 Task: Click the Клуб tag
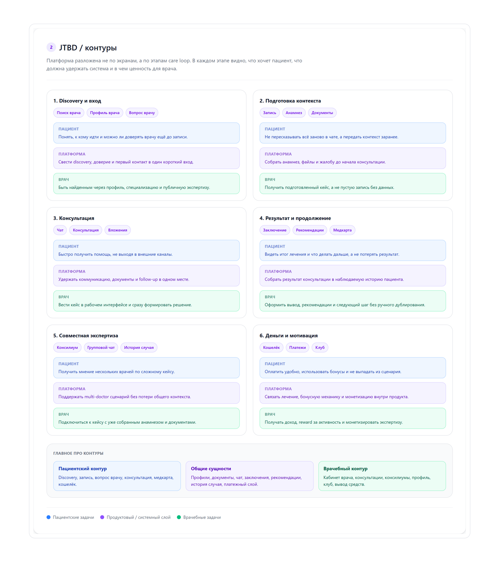click(x=320, y=348)
